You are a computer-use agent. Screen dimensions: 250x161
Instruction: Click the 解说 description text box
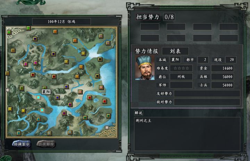tap(187, 134)
